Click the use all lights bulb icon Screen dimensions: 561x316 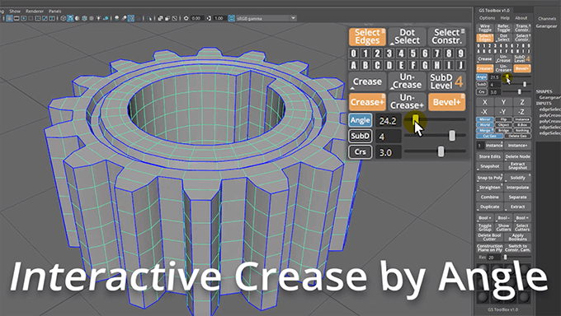click(x=98, y=18)
